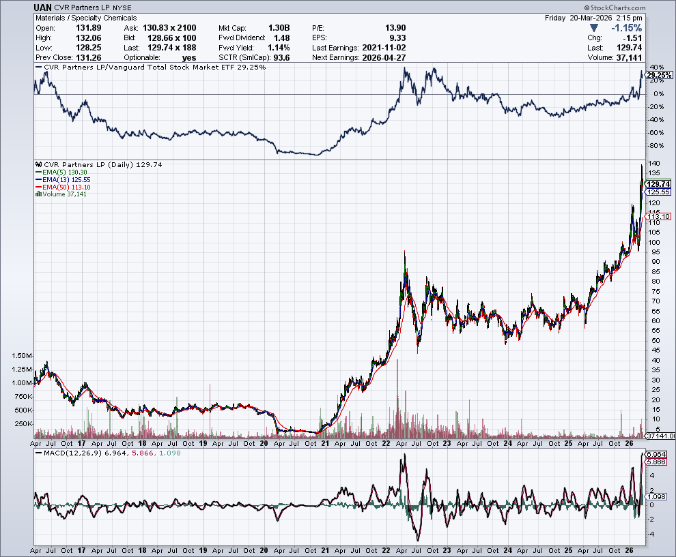The width and height of the screenshot is (676, 557).
Task: Click the Chg value -1.51
Action: [632, 38]
